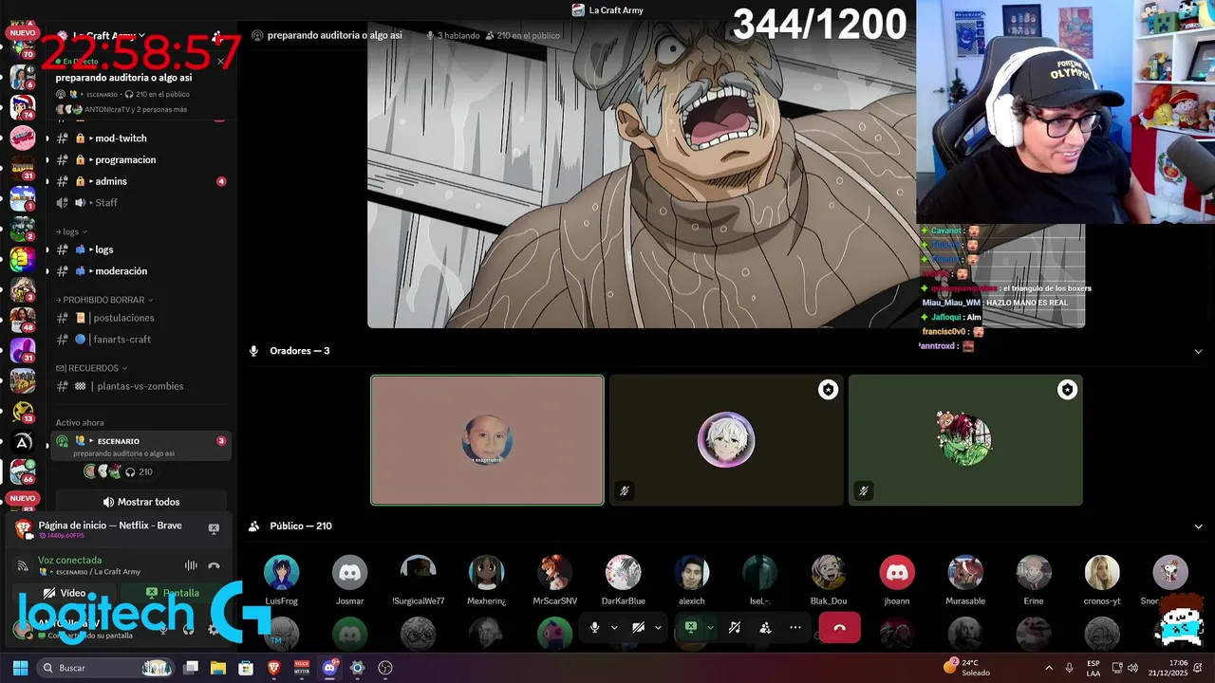Open Josmar audience member avatar
Viewport: 1215px width, 683px height.
(x=349, y=572)
